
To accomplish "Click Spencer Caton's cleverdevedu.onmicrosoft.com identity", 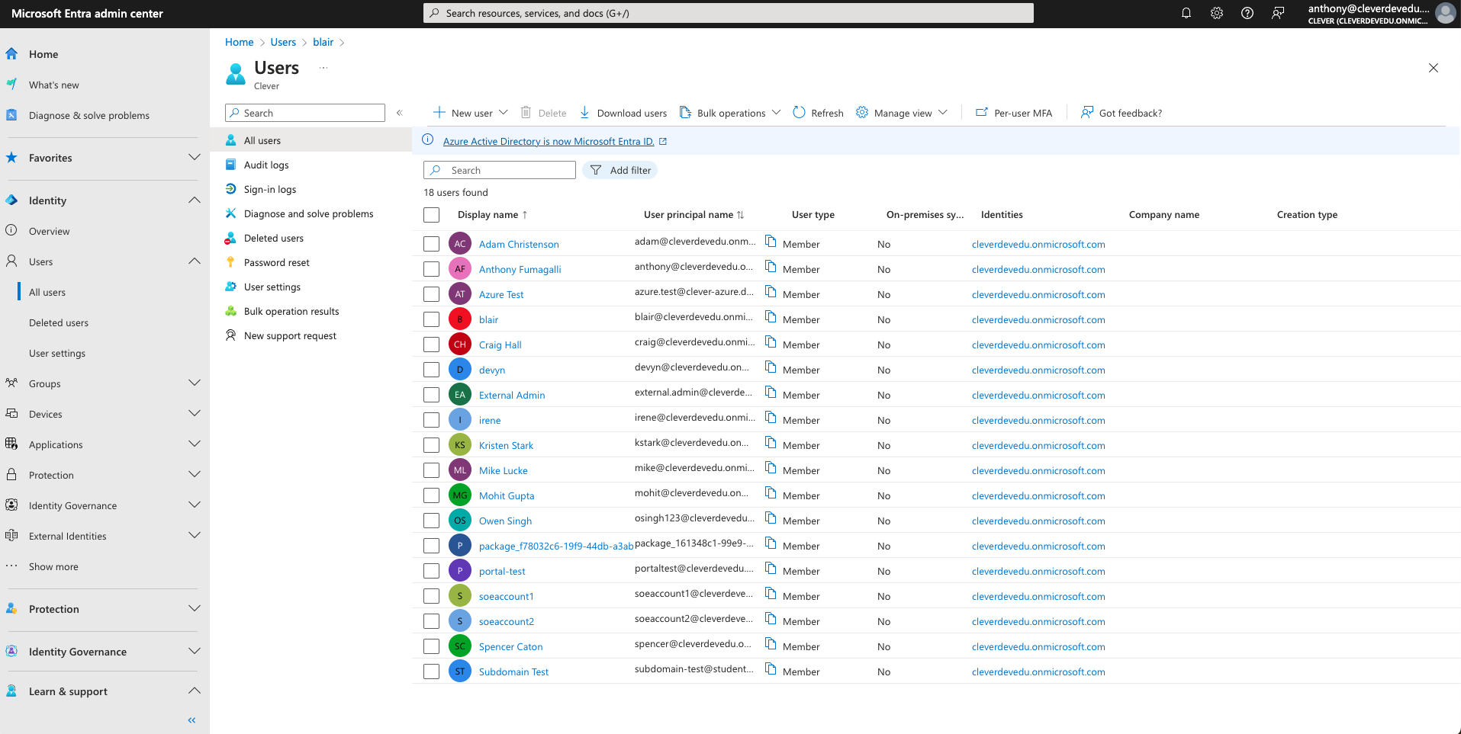I will 1038,646.
